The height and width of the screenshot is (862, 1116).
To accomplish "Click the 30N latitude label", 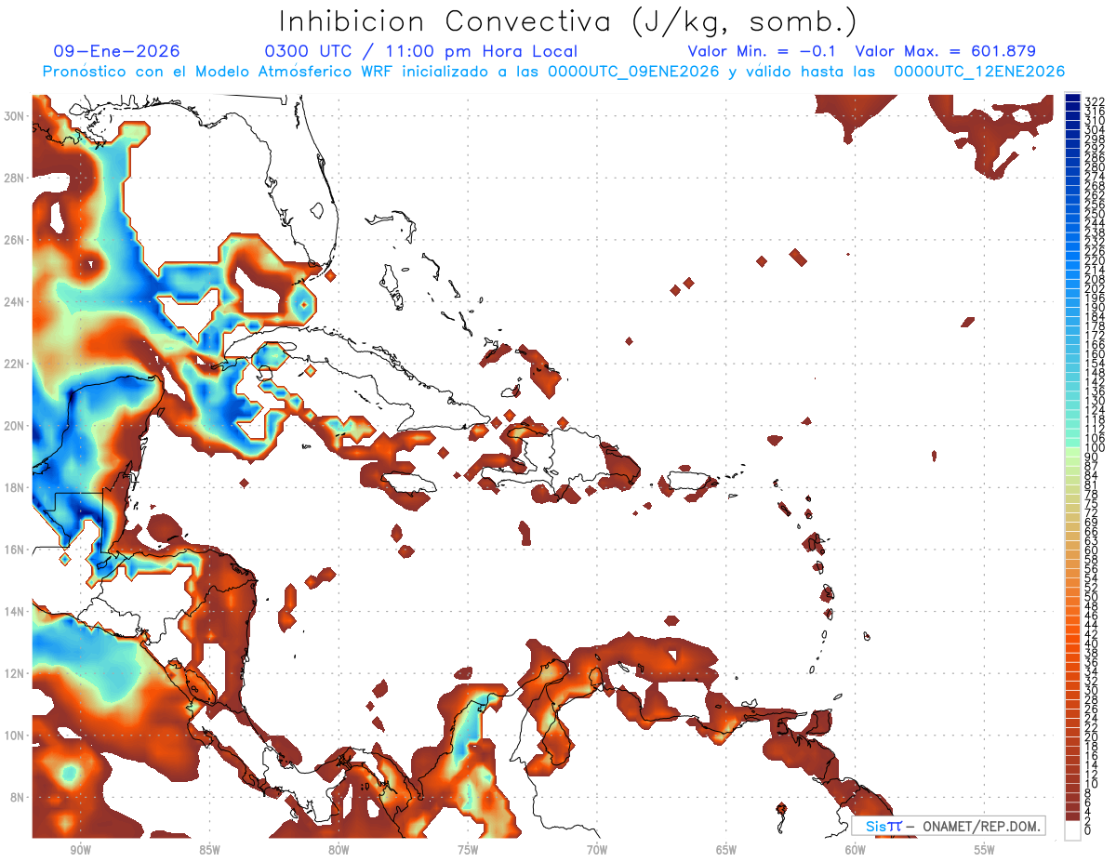I will [x=15, y=116].
